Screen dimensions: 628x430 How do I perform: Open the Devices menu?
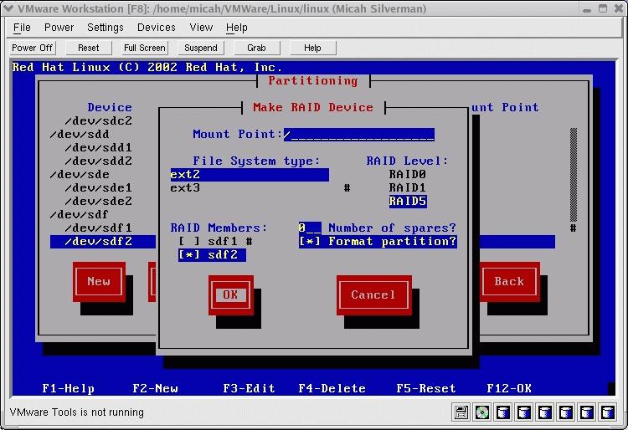157,27
